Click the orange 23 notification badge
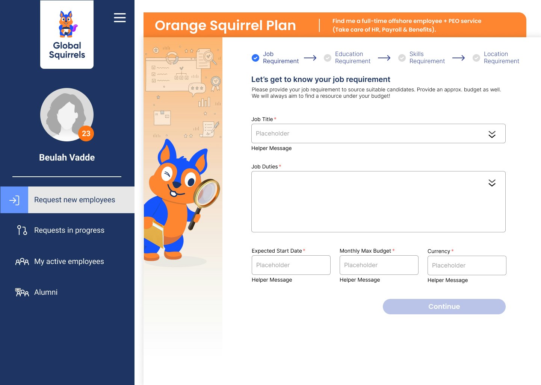The height and width of the screenshot is (385, 541). pyautogui.click(x=86, y=133)
